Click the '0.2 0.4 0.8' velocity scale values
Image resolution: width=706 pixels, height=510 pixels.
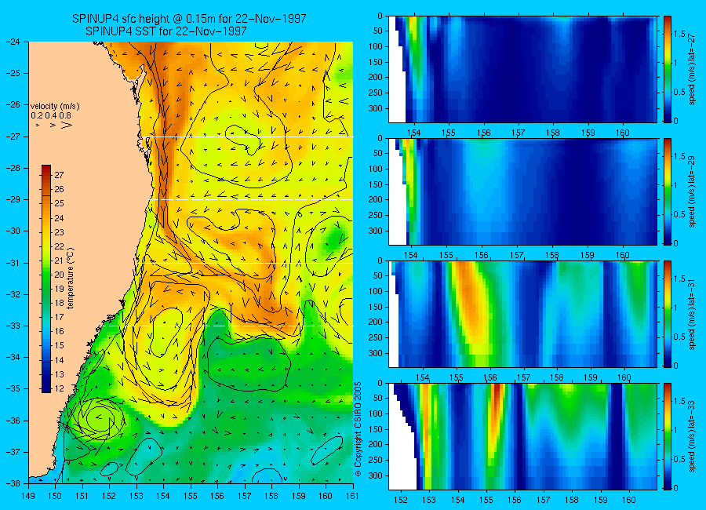tap(51, 115)
